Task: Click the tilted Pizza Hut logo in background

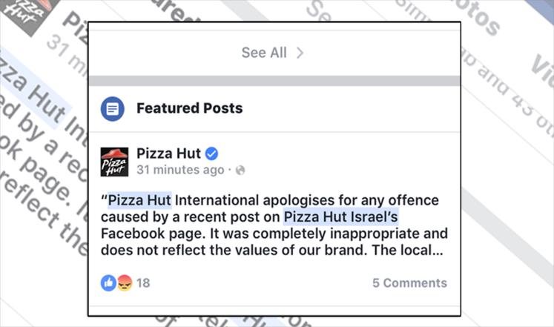Action: [x=29, y=13]
